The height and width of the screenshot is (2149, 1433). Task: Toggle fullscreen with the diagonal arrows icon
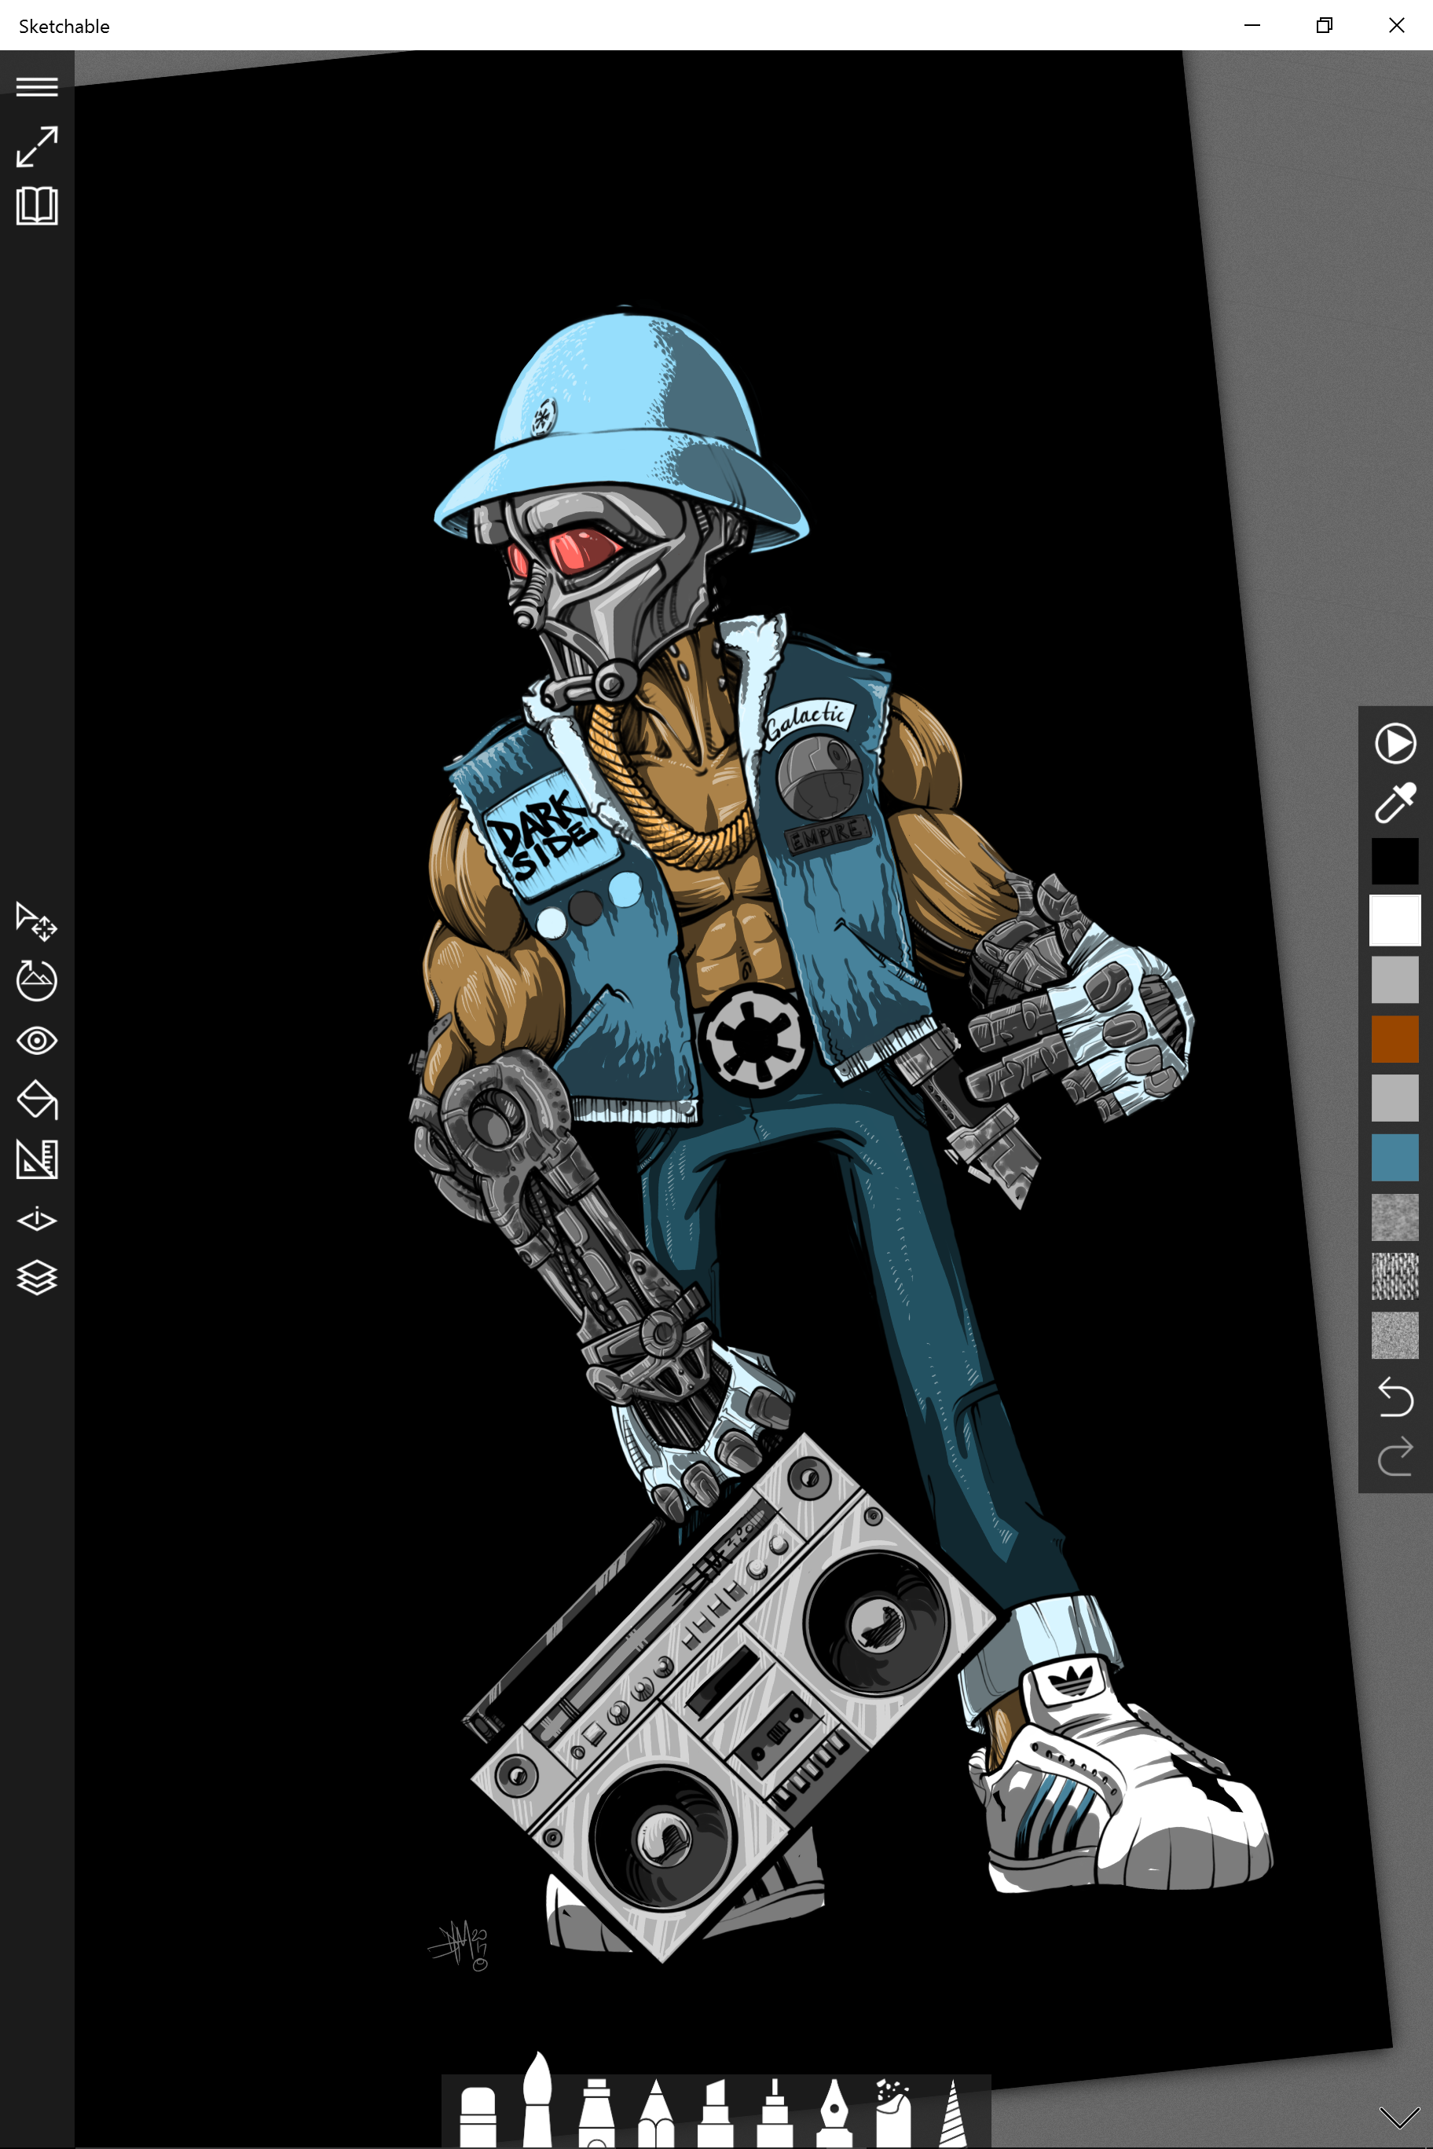[x=37, y=147]
